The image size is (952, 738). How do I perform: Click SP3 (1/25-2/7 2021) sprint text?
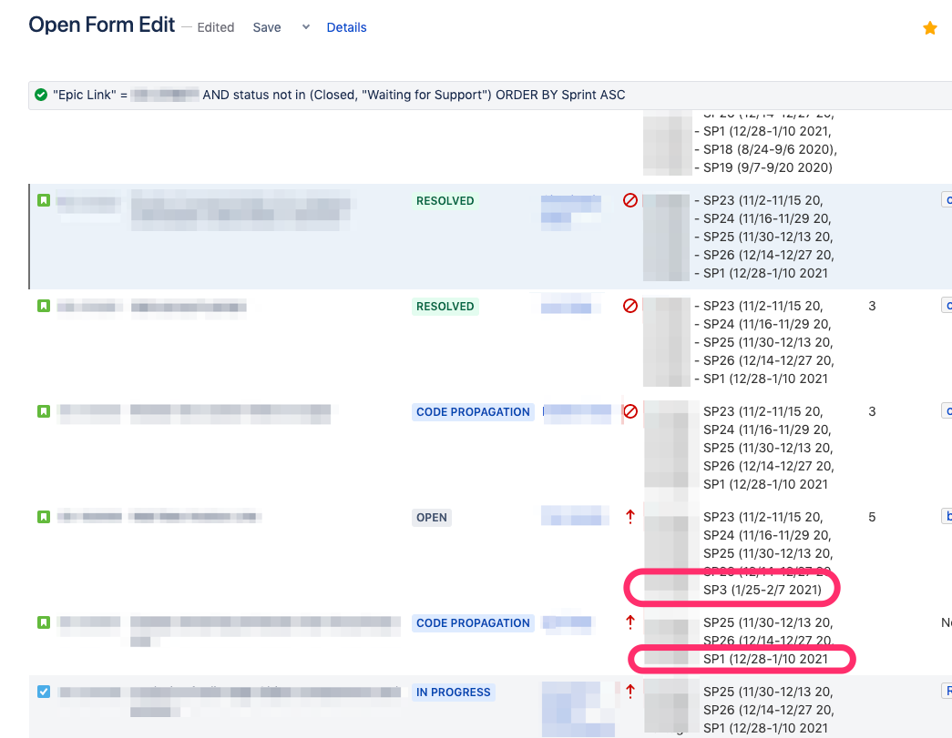pyautogui.click(x=762, y=590)
